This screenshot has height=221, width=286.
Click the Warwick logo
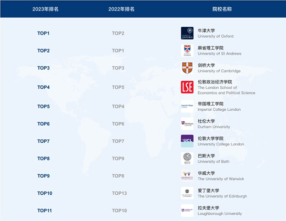187,176
